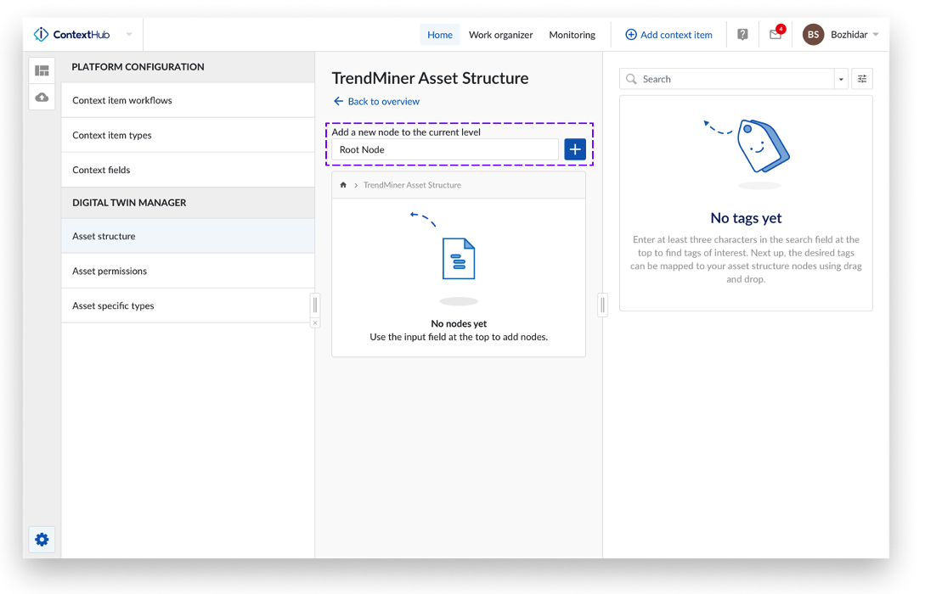Open Context item workflows menu entry

click(x=122, y=100)
